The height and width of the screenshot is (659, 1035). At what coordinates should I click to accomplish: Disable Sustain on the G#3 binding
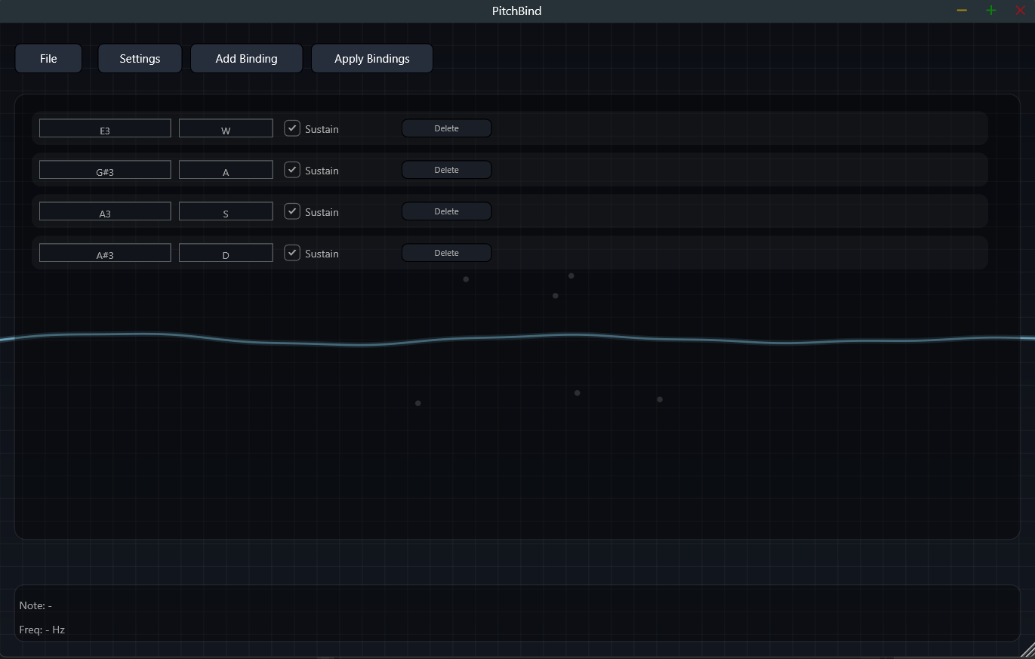[291, 170]
